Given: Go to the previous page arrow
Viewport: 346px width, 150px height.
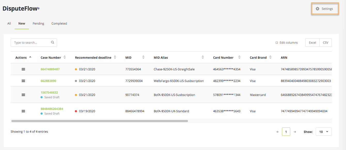Looking at the screenshot, I should tap(278, 132).
